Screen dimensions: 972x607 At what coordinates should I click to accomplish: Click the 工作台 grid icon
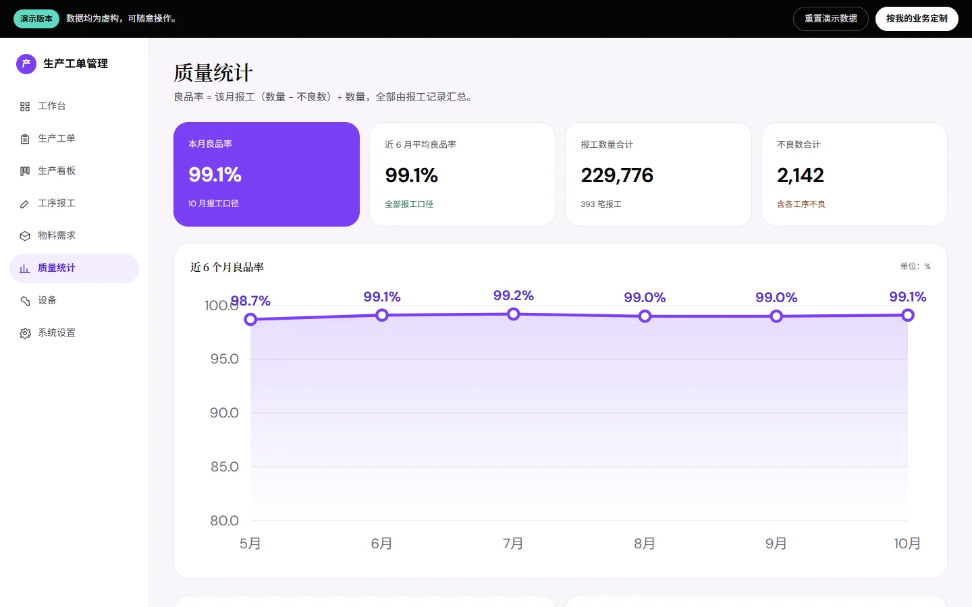point(25,107)
